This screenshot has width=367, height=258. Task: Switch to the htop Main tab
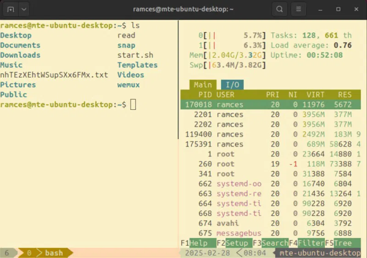[203, 85]
